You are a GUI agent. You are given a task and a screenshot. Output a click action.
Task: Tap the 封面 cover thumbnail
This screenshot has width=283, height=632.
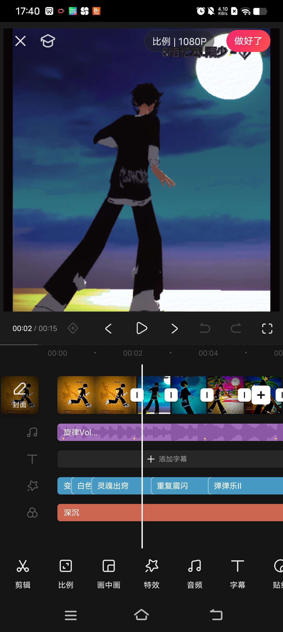[20, 395]
